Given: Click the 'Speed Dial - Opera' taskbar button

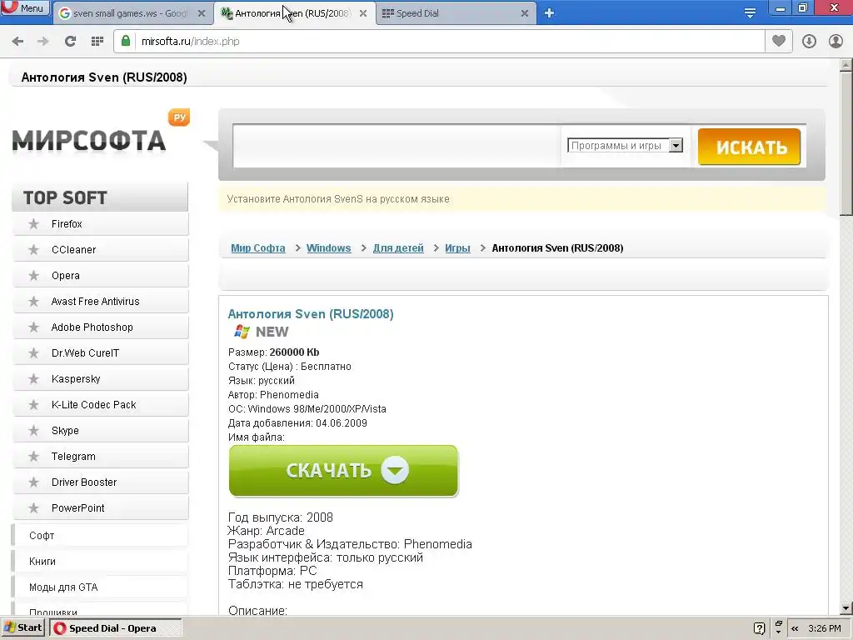Looking at the screenshot, I should pos(115,628).
